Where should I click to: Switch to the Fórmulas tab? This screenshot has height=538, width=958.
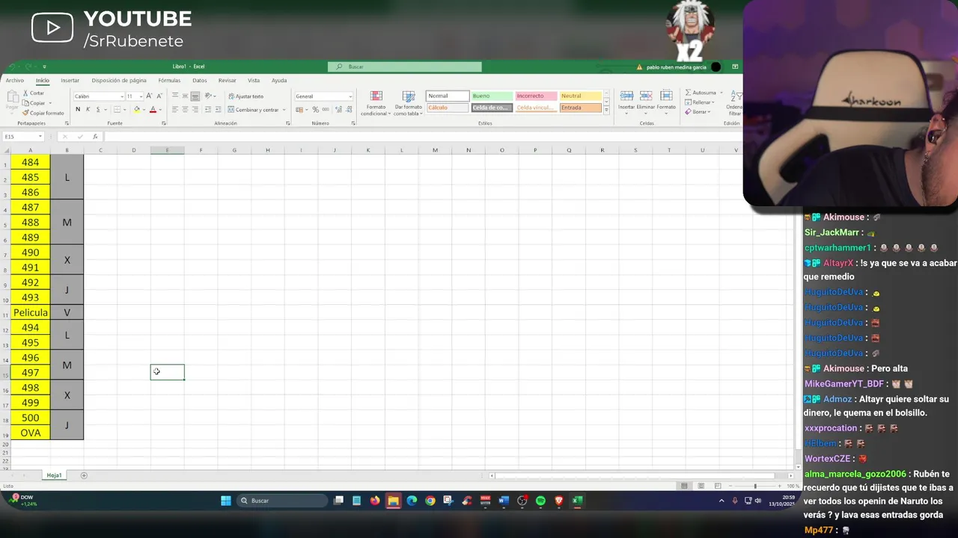(x=169, y=80)
